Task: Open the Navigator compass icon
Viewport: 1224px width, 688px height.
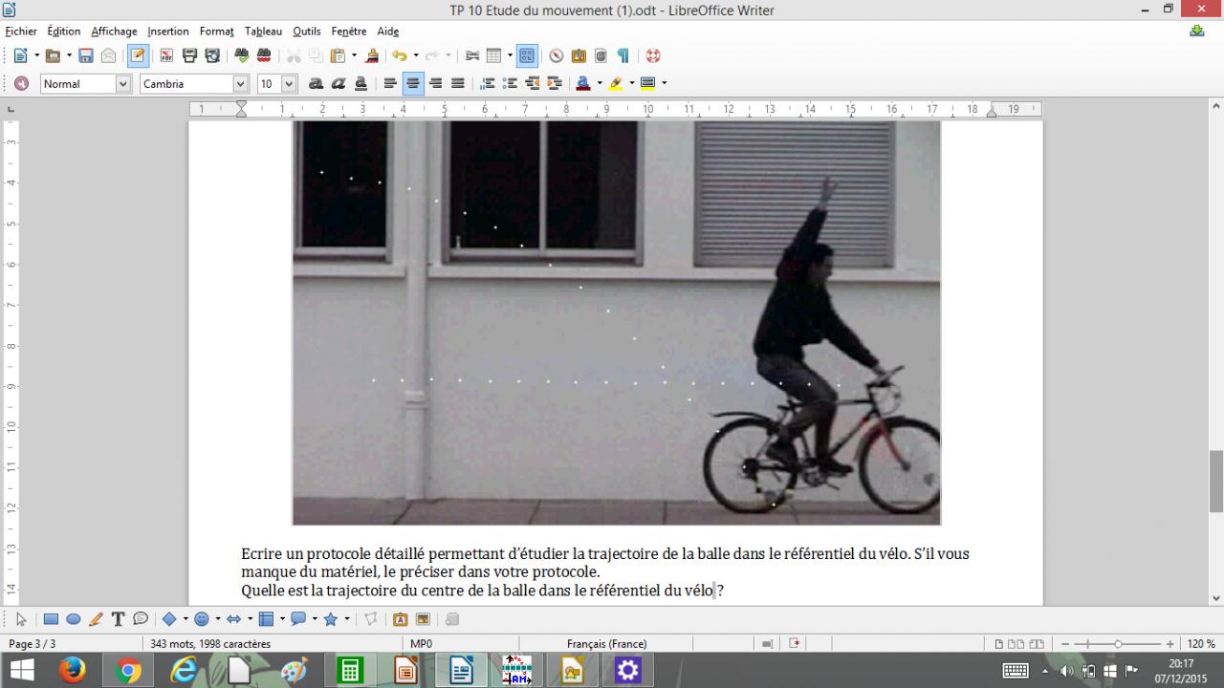Action: click(556, 55)
